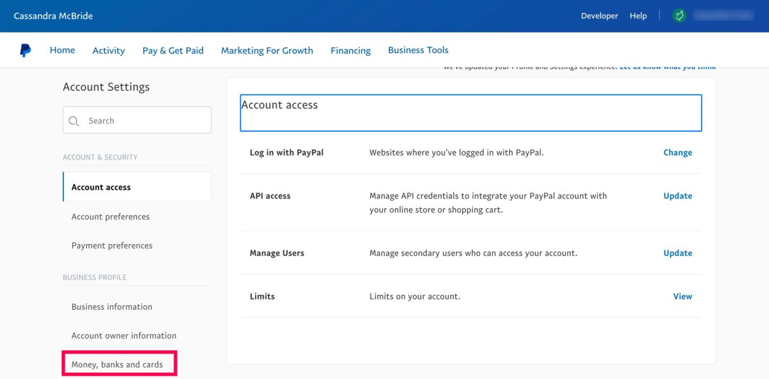The height and width of the screenshot is (379, 769).
Task: Click 'Manage secondary users' description text
Action: pos(473,253)
